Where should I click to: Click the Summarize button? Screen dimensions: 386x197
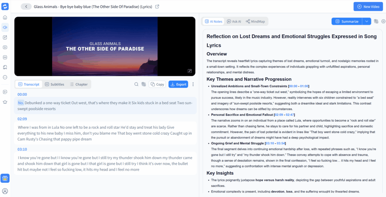tap(347, 21)
